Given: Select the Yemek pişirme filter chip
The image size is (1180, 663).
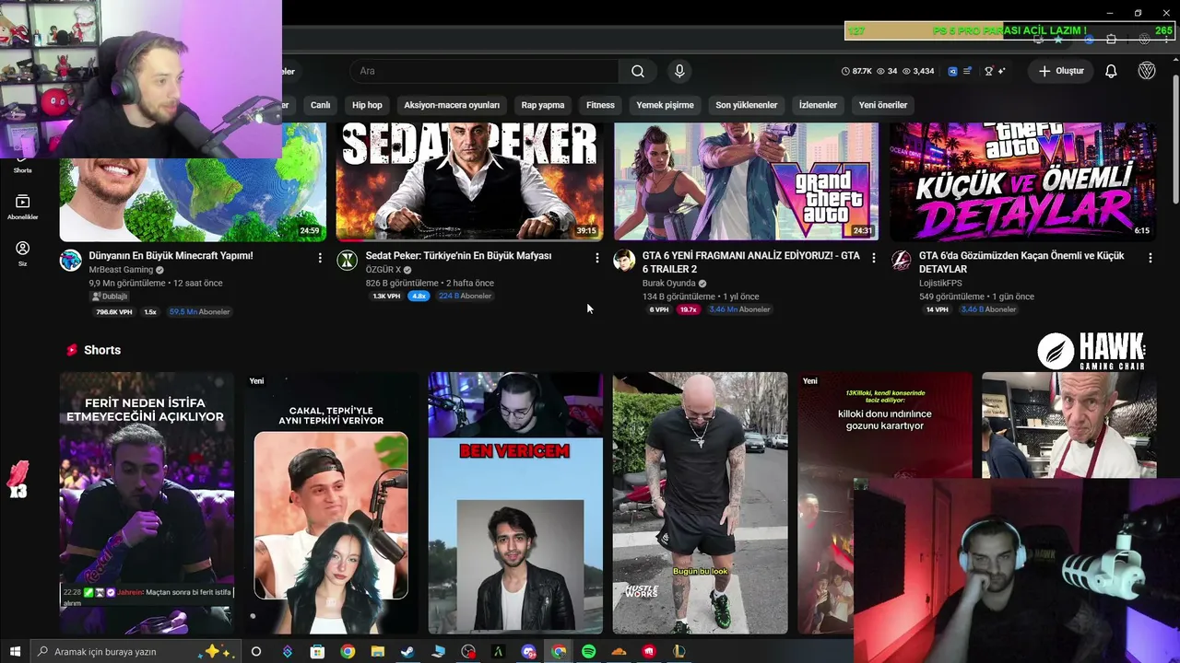Looking at the screenshot, I should pos(665,105).
